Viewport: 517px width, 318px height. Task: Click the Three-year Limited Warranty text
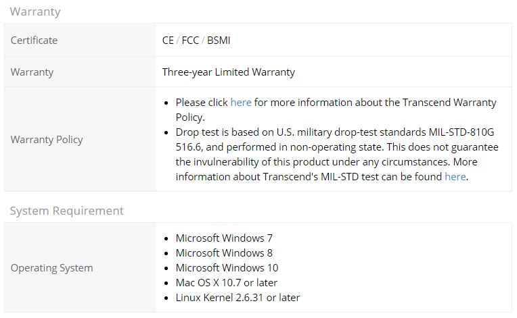229,72
